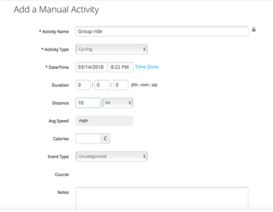Click the Duration label
This screenshot has width=273, height=212.
(x=60, y=85)
